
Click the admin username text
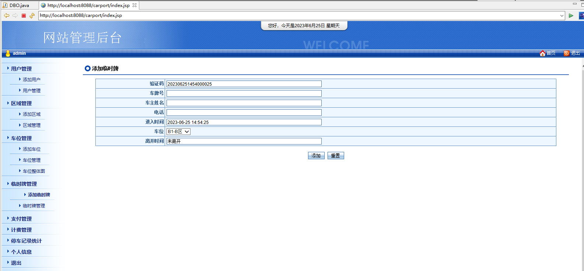(x=19, y=53)
